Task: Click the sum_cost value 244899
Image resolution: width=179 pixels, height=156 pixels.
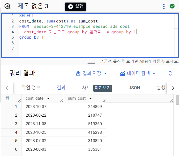Action: (x=95, y=107)
